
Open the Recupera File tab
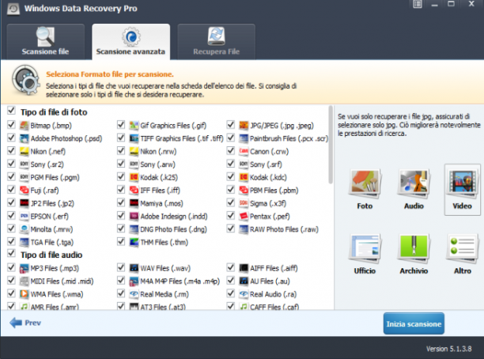[x=217, y=41]
